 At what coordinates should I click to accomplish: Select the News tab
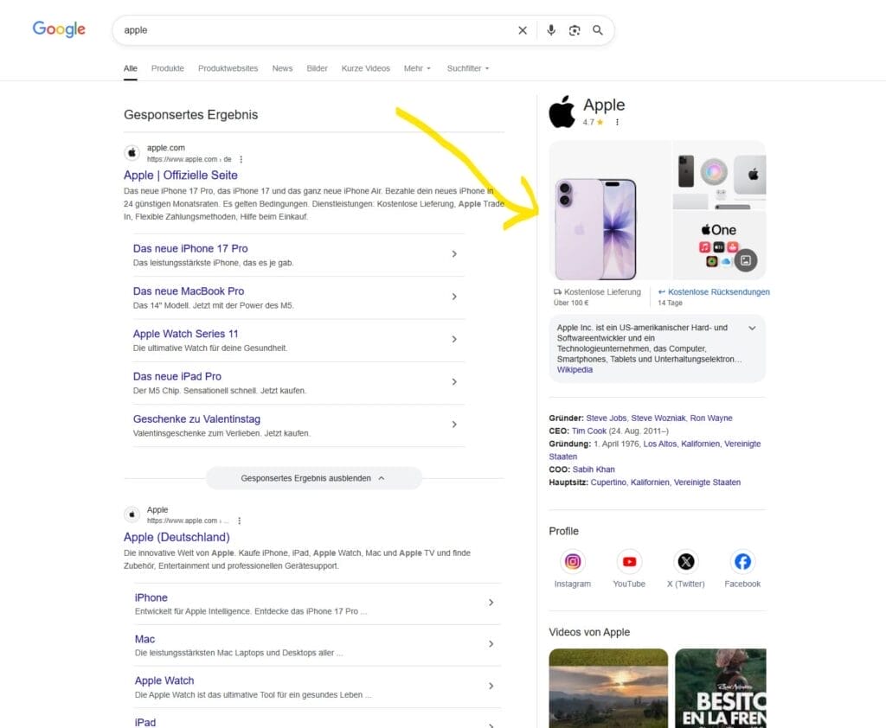point(282,68)
